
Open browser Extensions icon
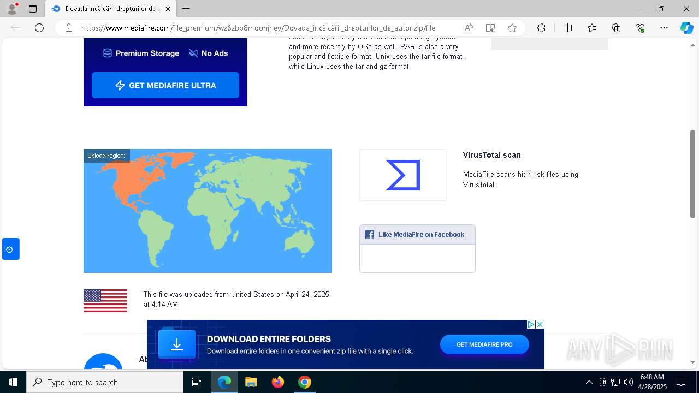(541, 28)
